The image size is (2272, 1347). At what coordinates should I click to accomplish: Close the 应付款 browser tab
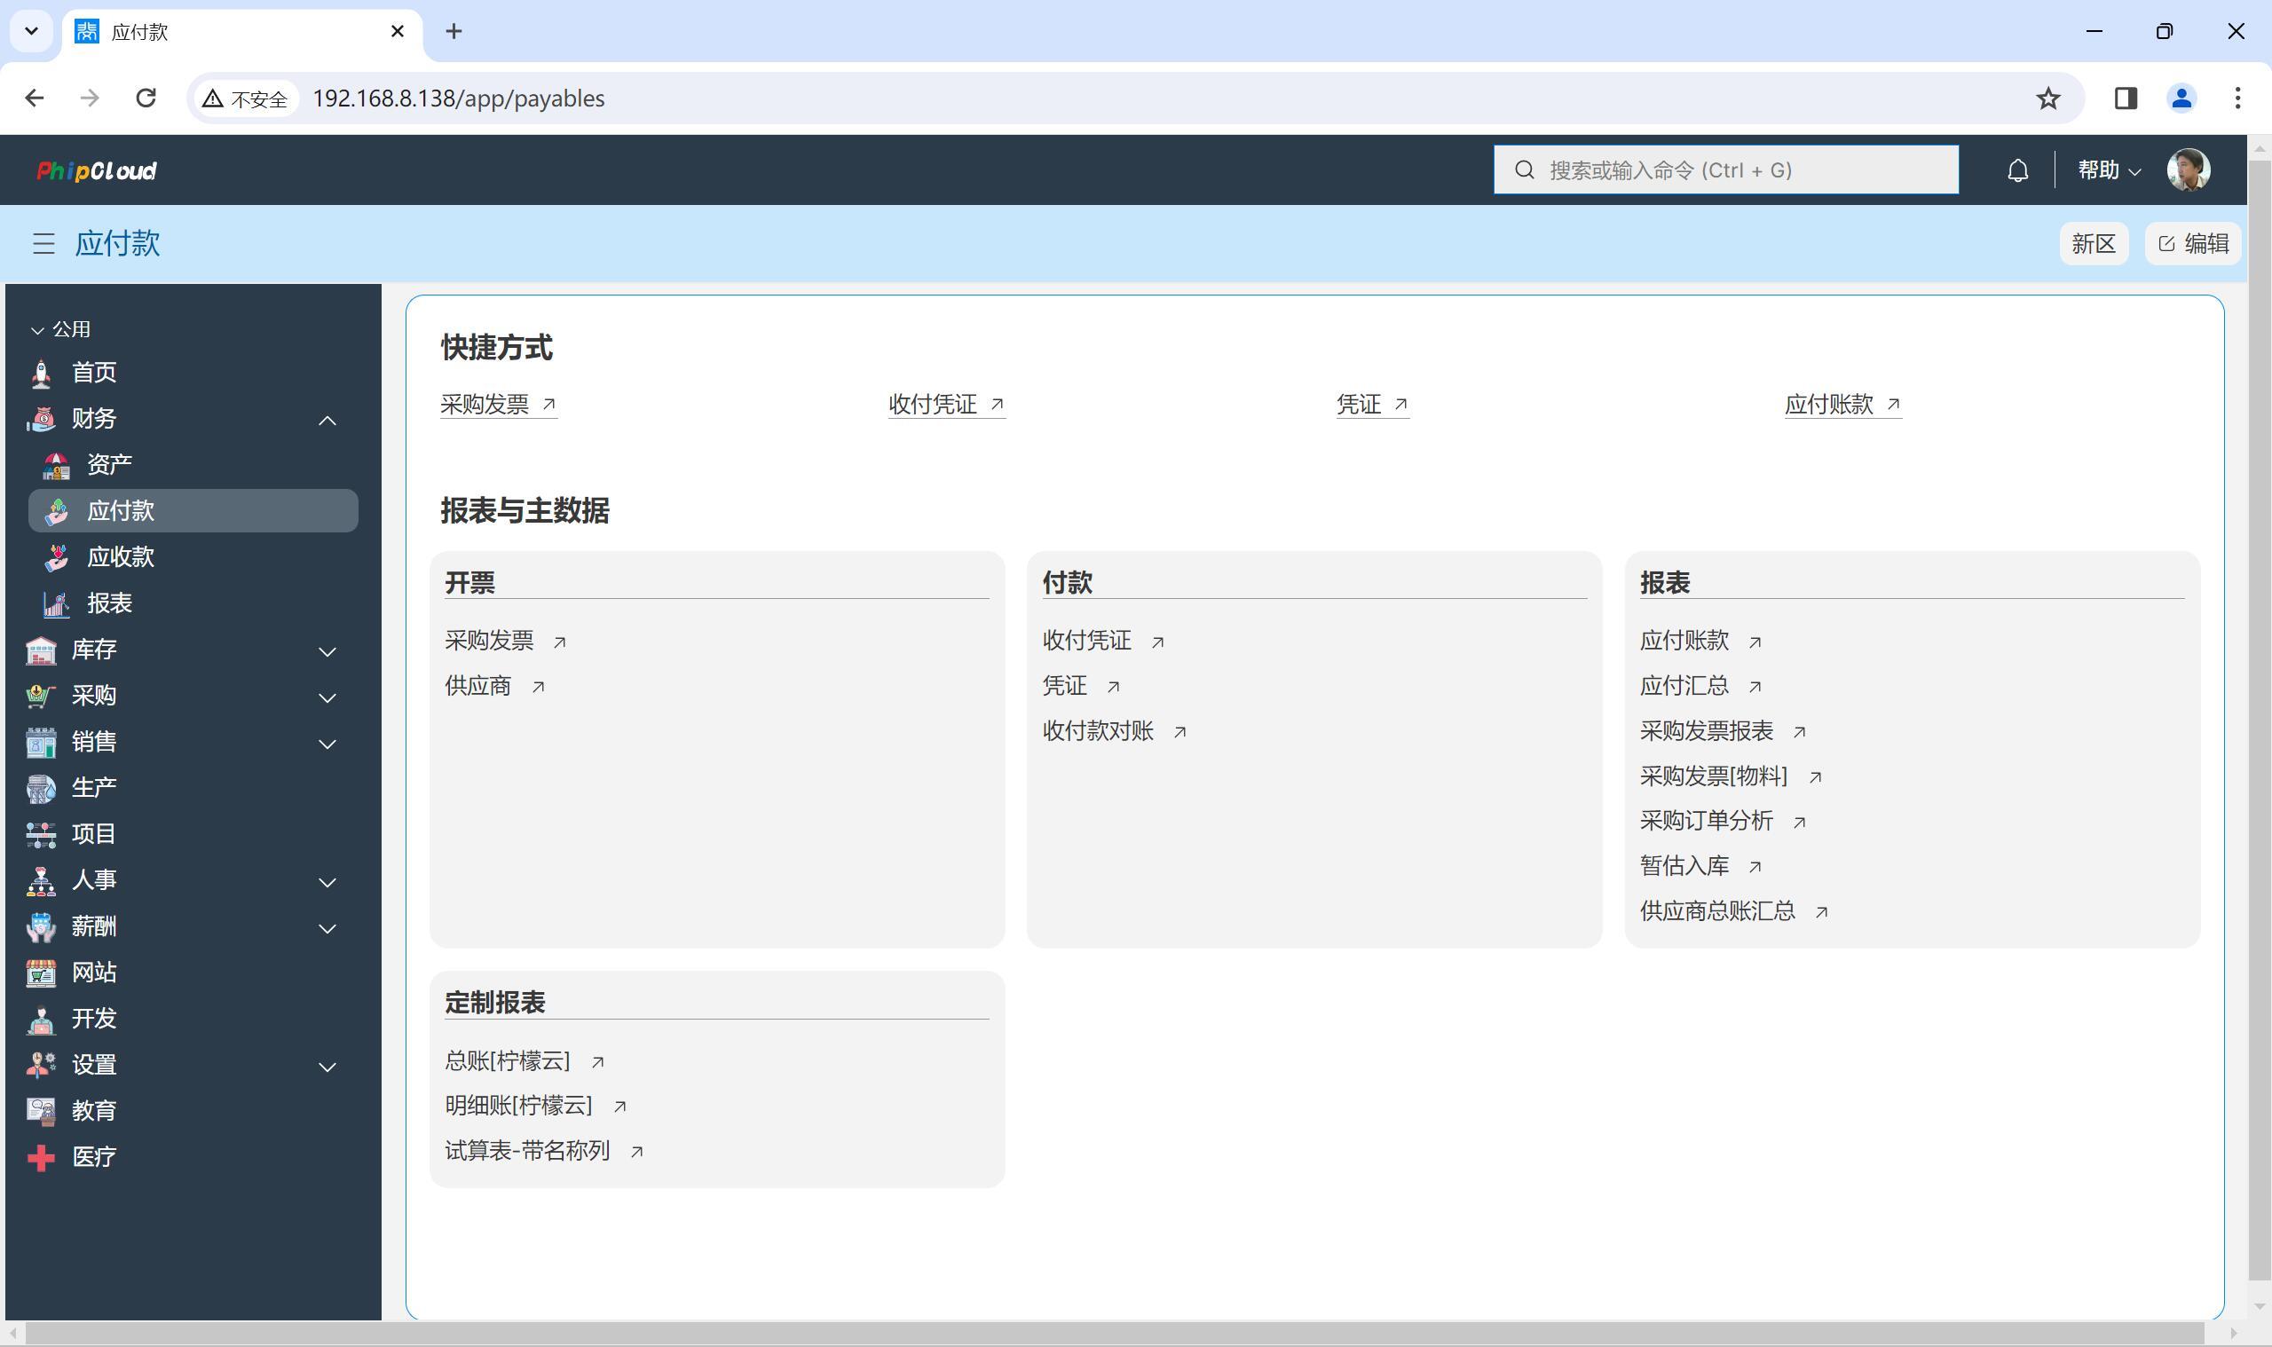397,32
